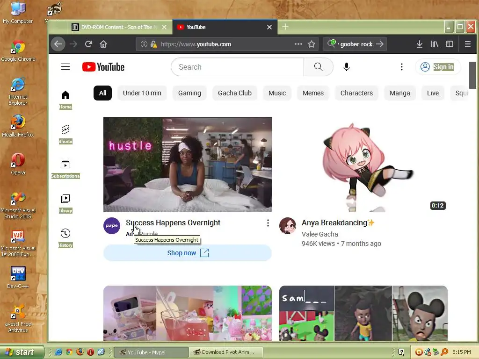Open the YouTube guide hamburger menu
Screen dimensions: 479x359
coord(65,67)
